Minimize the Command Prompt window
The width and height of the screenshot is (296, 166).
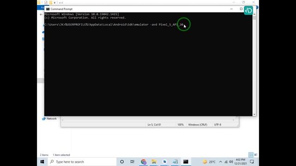click(x=231, y=9)
